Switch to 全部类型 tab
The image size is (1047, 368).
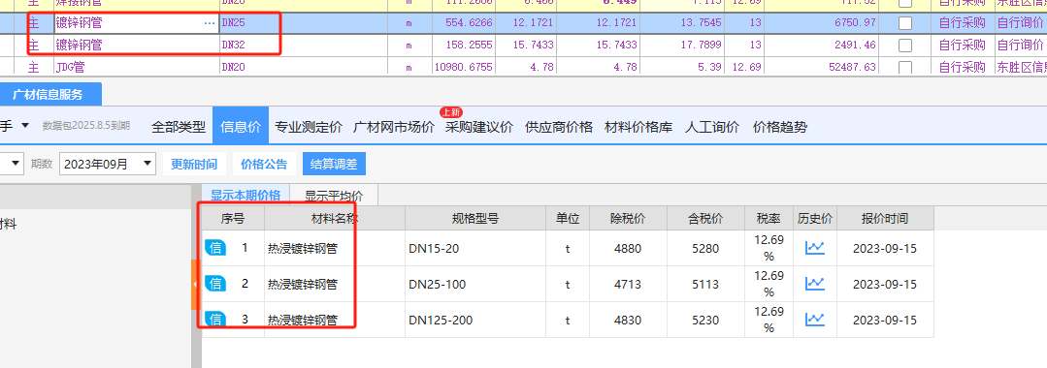pyautogui.click(x=179, y=127)
